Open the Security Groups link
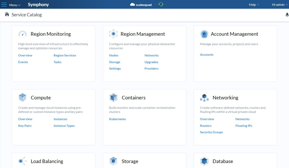This screenshot has width=289, height=168. point(211,132)
